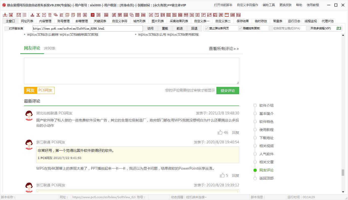Switch to the 关键词表 tab
348x200 pixels.
click(x=100, y=21)
